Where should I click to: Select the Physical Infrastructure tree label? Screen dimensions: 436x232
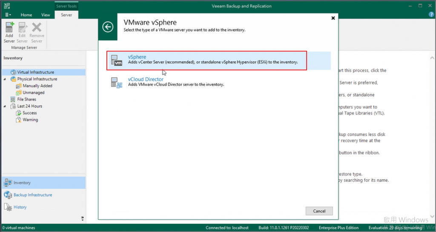[37, 79]
